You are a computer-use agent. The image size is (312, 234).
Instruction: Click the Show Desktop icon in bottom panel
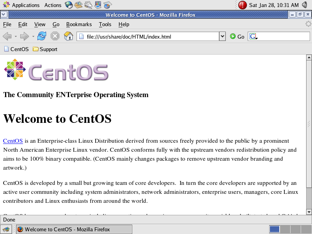(x=7, y=229)
